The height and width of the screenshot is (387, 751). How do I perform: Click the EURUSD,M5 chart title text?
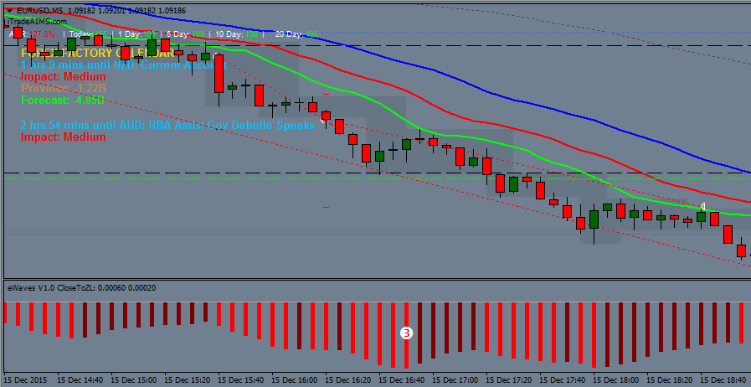[39, 10]
